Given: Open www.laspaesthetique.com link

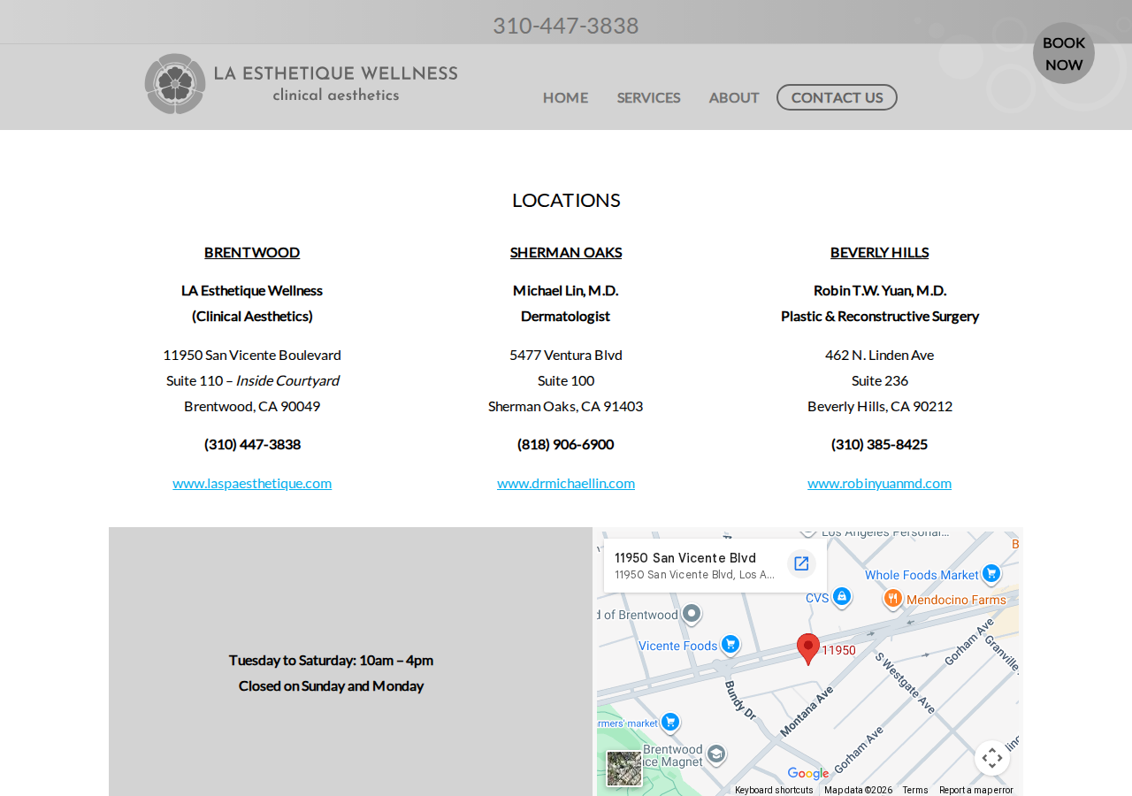Looking at the screenshot, I should click(252, 483).
